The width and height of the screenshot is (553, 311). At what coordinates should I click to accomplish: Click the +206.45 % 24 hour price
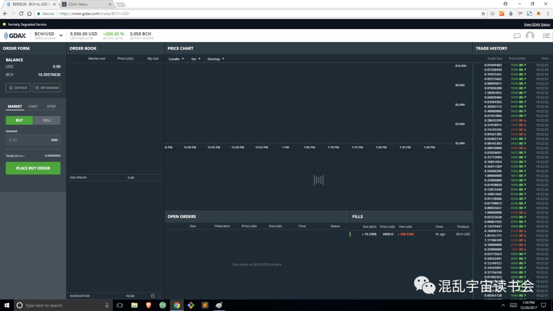click(114, 34)
